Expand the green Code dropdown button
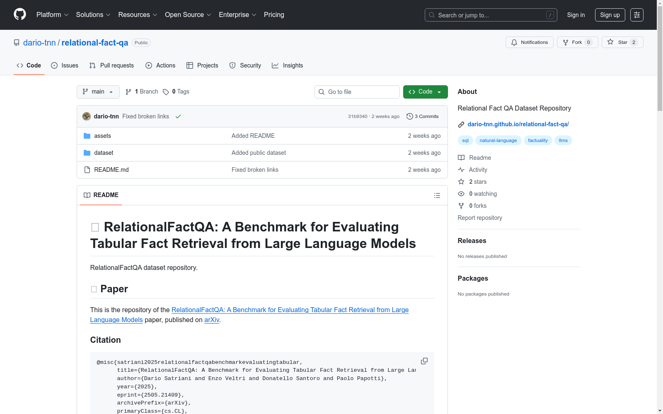This screenshot has height=414, width=663. coord(426,92)
